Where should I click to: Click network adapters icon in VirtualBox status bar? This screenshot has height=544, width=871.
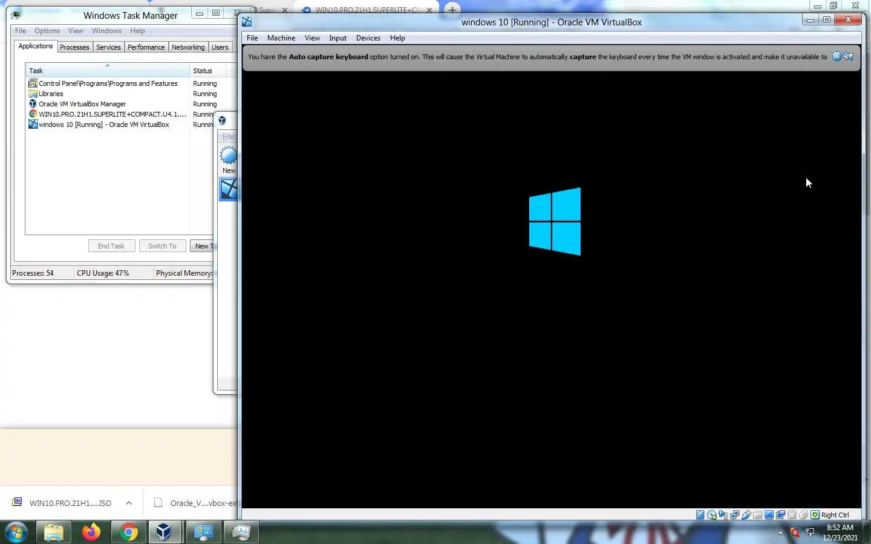coord(734,515)
